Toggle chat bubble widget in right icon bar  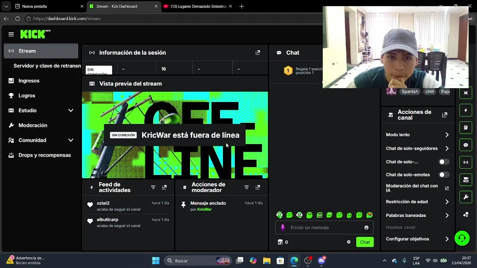click(x=466, y=145)
